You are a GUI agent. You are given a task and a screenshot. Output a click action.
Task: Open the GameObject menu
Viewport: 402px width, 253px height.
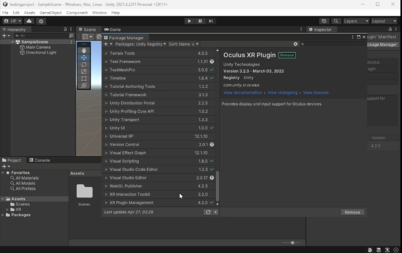50,12
